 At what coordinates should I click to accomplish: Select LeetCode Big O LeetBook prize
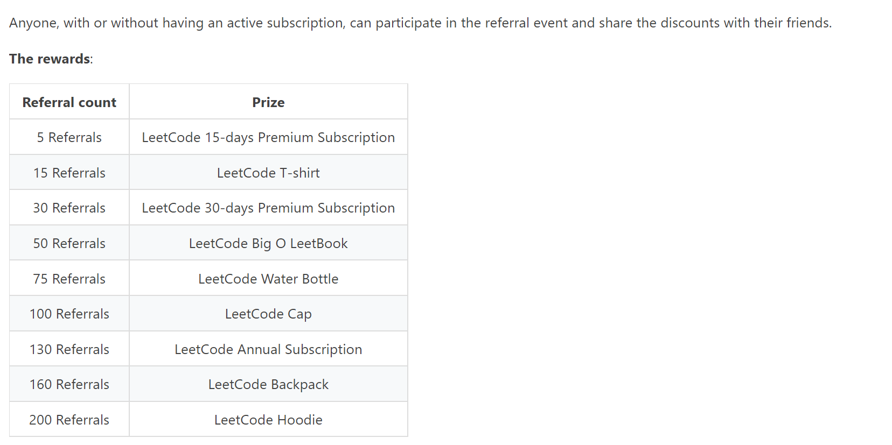tap(268, 243)
